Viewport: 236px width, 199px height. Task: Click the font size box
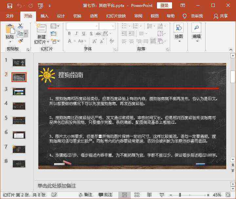107,26
